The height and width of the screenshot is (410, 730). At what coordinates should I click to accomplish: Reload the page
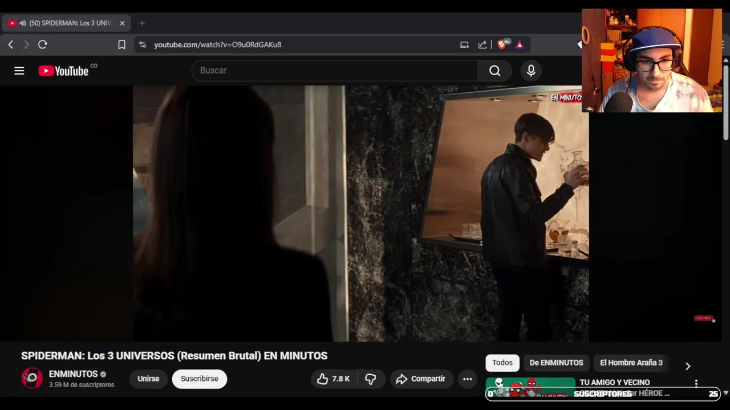[43, 44]
